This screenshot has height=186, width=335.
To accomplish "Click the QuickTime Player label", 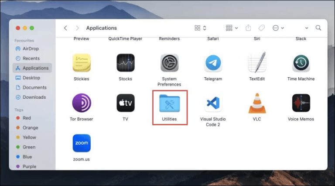I will [x=125, y=39].
